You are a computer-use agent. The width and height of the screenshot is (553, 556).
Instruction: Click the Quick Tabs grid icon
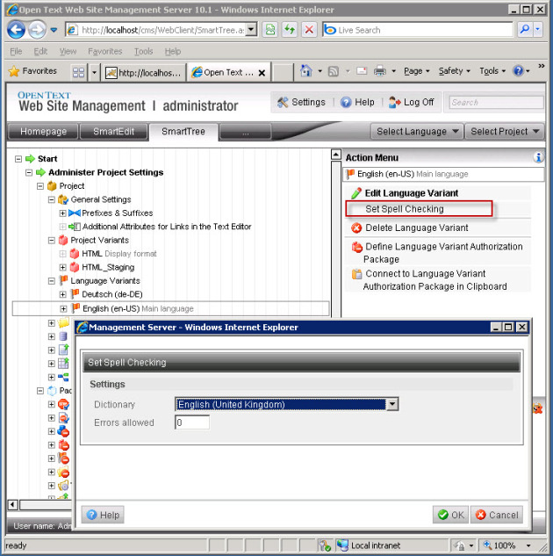(78, 72)
